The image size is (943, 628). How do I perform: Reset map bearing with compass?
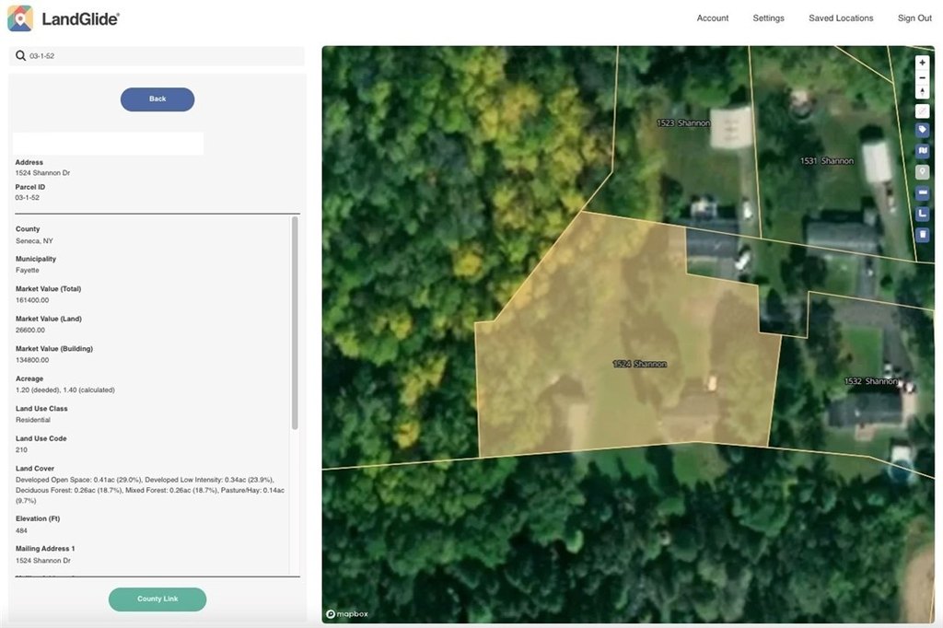(922, 92)
